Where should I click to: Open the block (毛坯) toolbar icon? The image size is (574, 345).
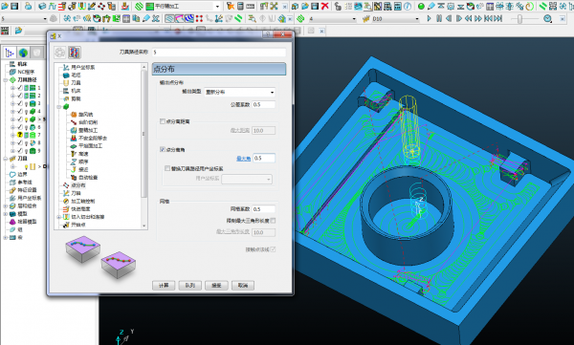42,7
